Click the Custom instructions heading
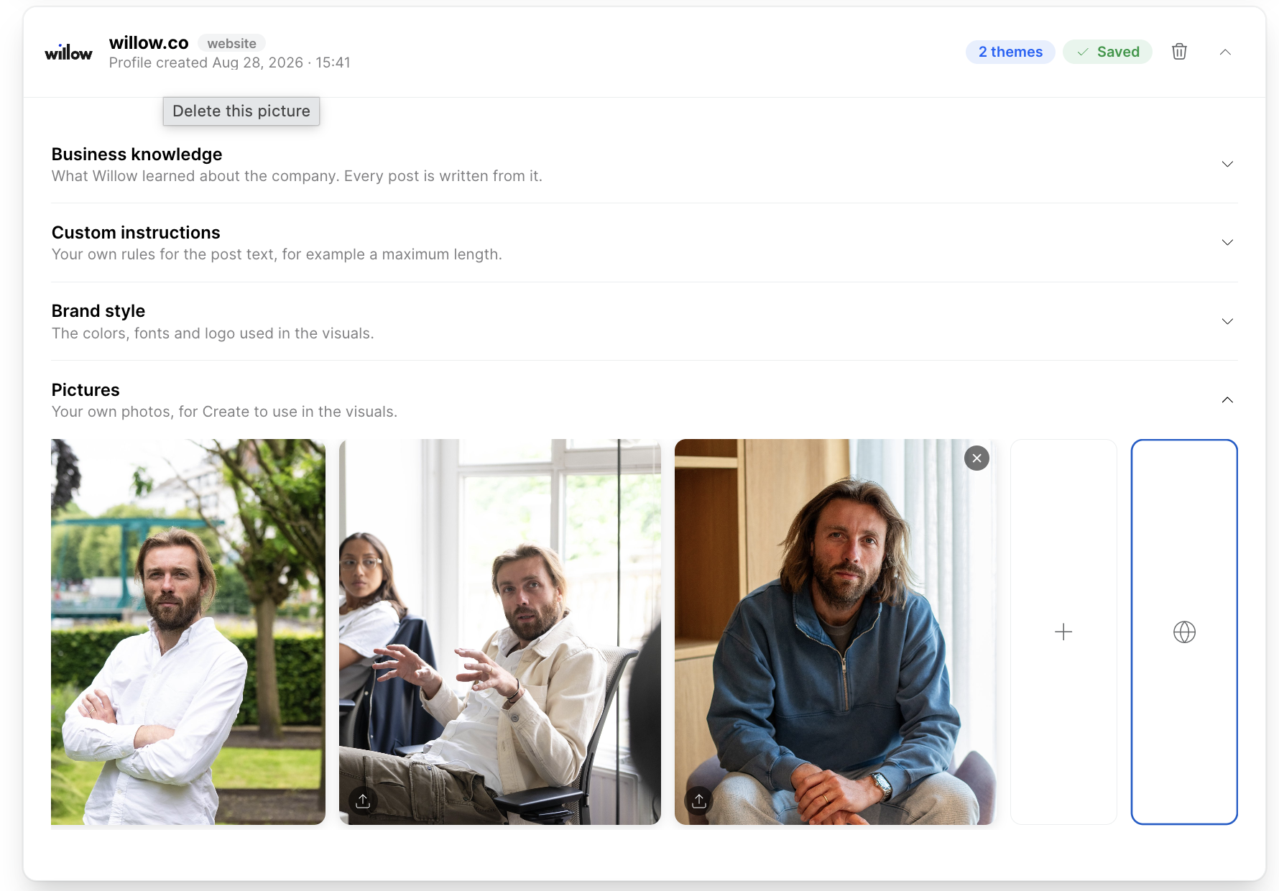 136,233
